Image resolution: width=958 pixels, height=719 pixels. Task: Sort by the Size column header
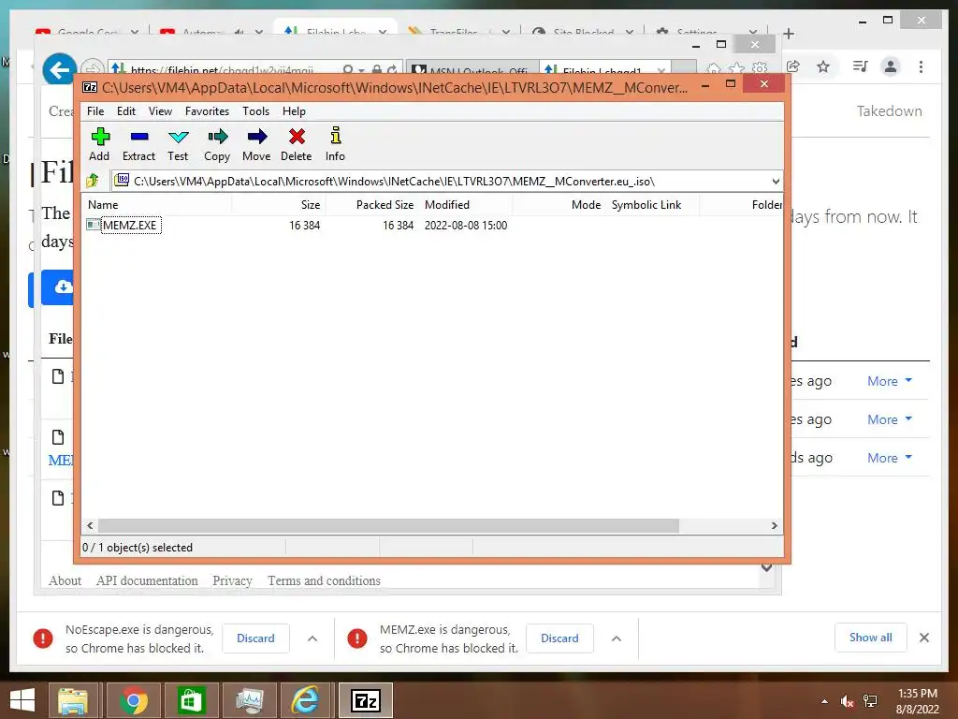coord(279,205)
